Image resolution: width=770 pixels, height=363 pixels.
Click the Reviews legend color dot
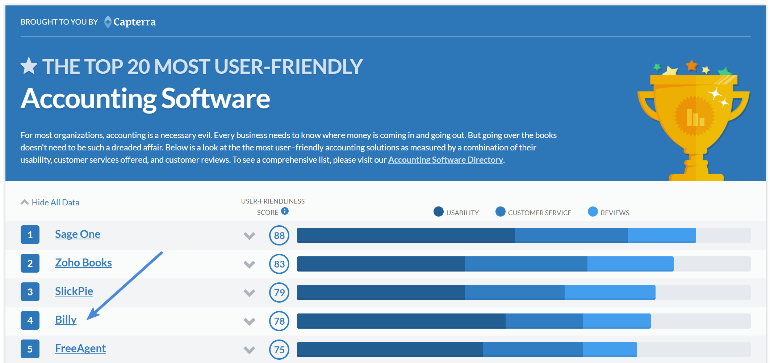[x=593, y=212]
